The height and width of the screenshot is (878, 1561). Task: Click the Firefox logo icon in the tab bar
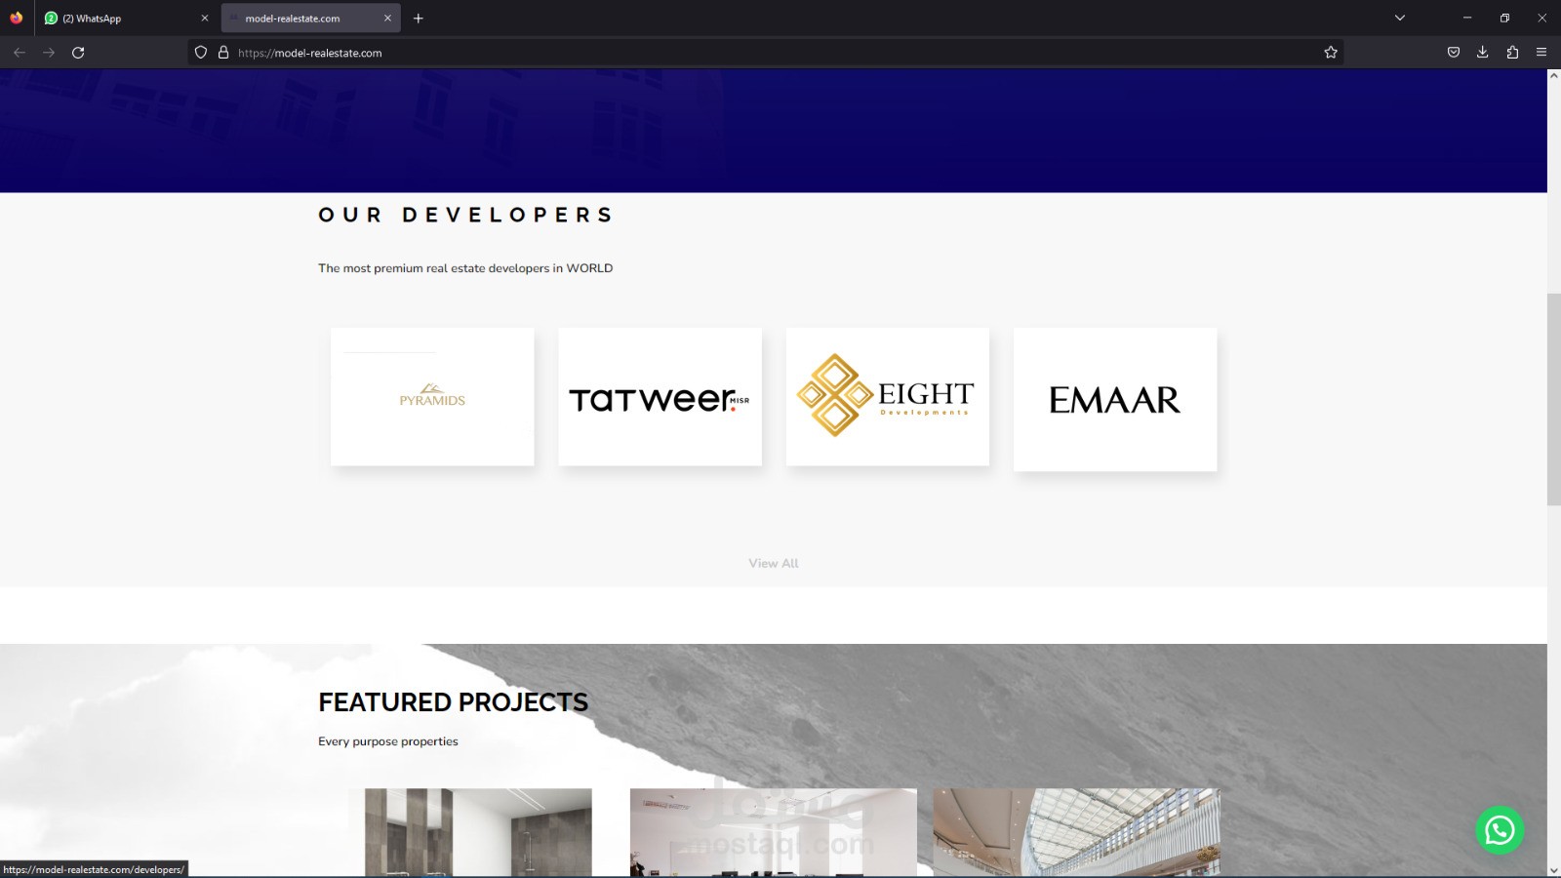pos(17,18)
